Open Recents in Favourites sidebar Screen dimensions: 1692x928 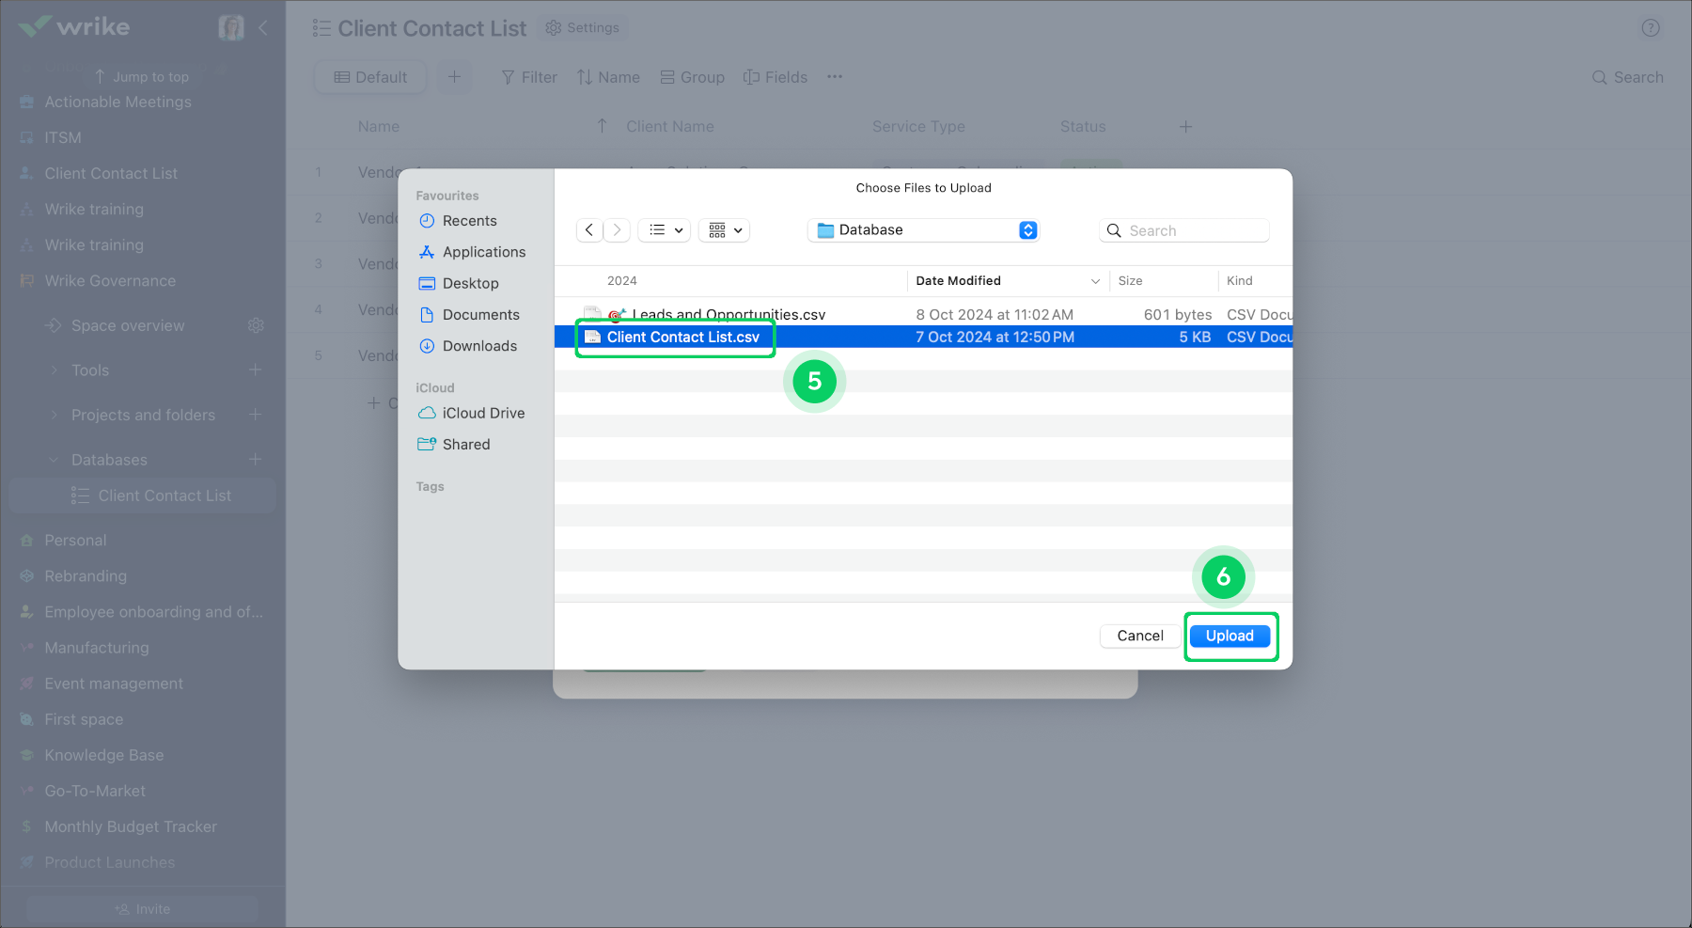pyautogui.click(x=469, y=221)
